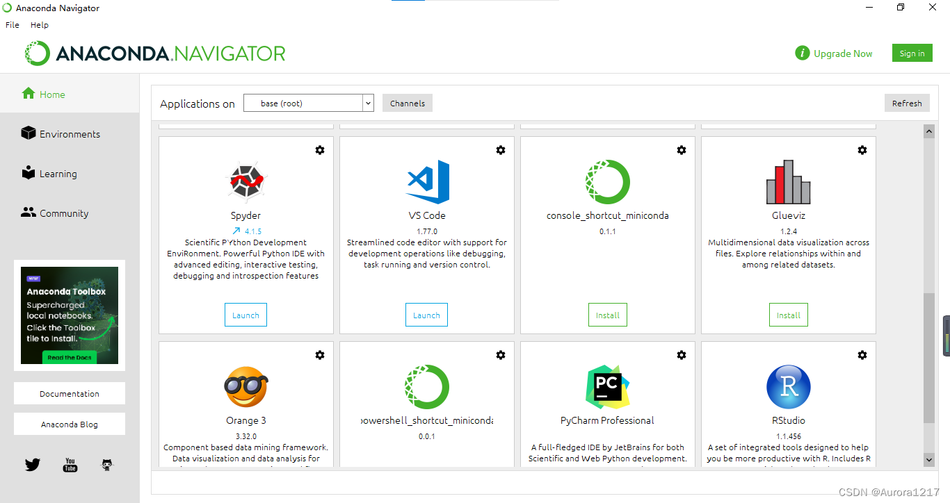Open gear menu on console_shortcut_miniconda tile
This screenshot has height=503, width=950.
click(682, 150)
